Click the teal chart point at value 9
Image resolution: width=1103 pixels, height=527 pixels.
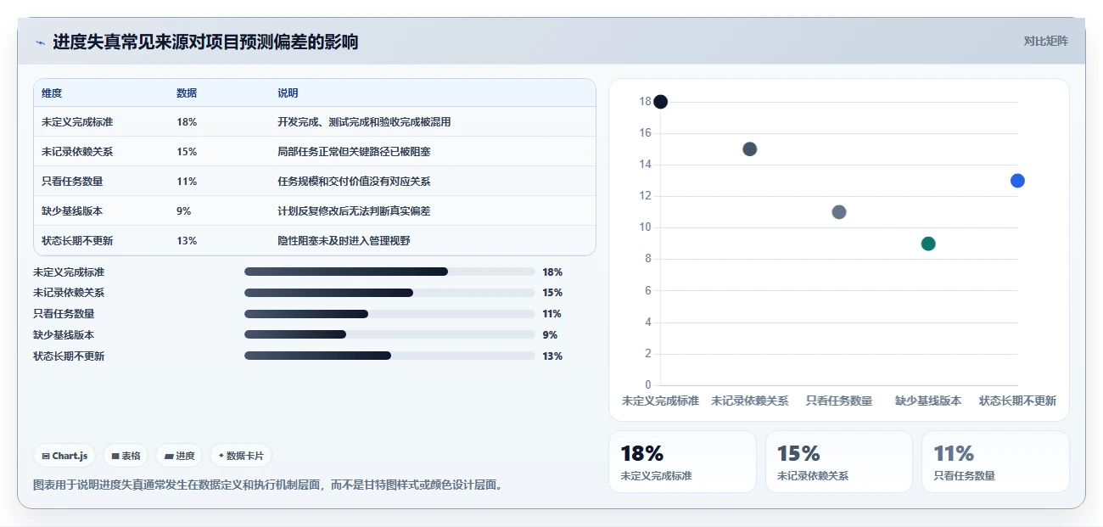pyautogui.click(x=928, y=244)
